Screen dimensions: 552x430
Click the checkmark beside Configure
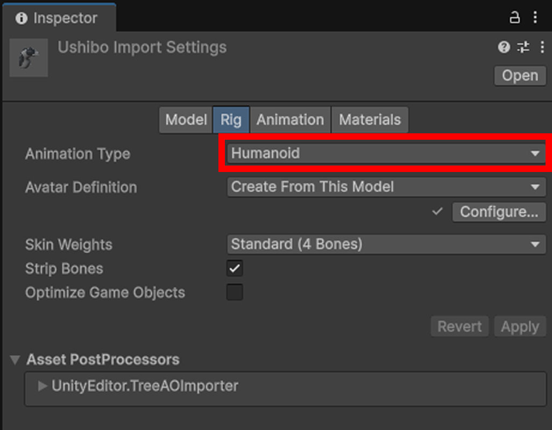[x=437, y=212]
